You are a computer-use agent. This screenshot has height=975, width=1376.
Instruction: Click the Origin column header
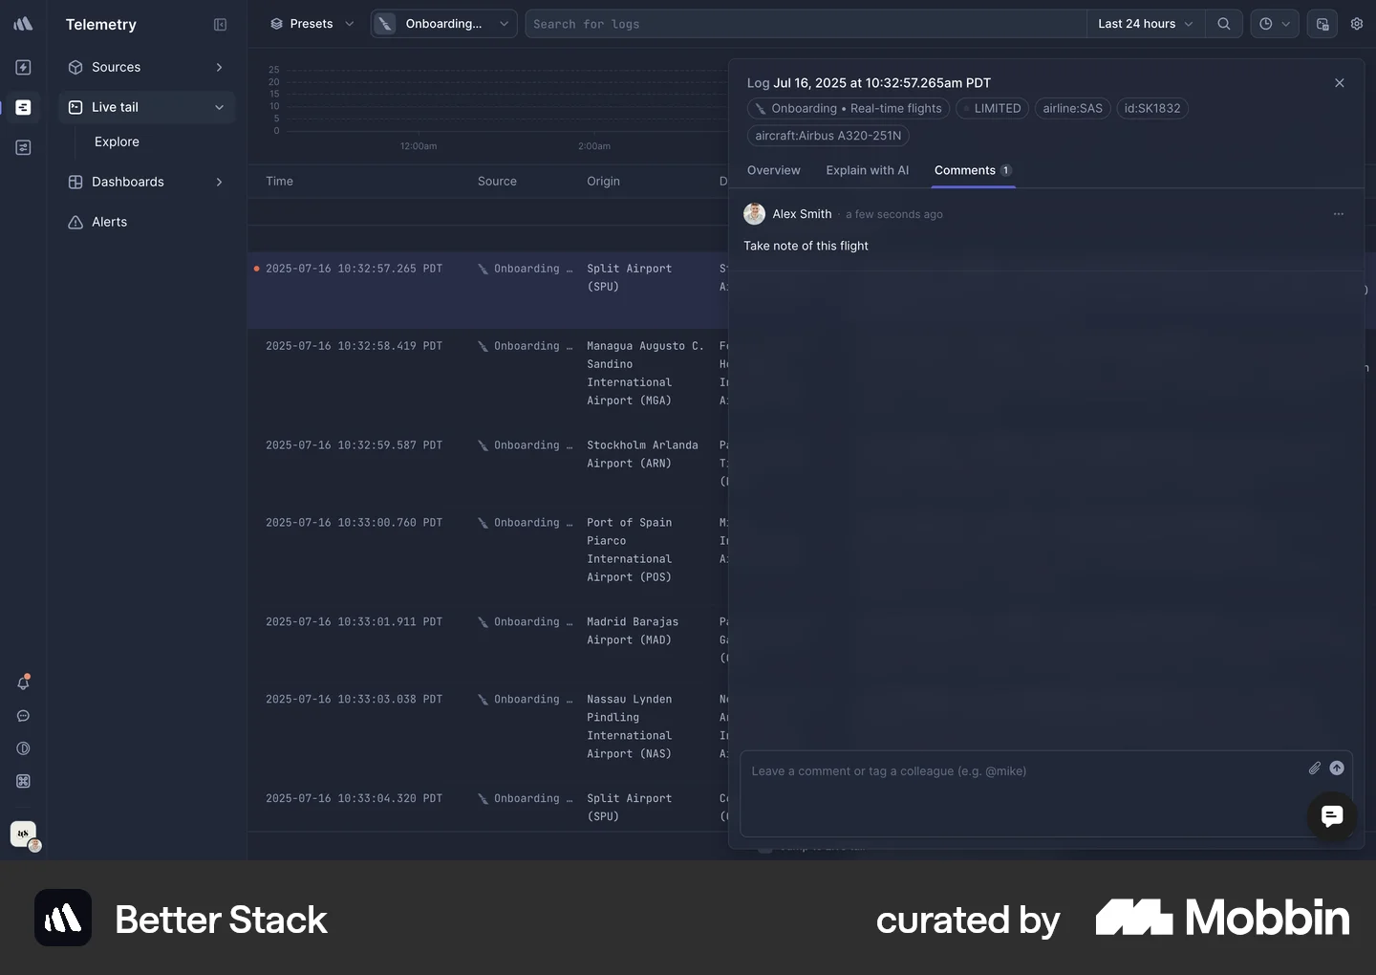[x=603, y=182]
